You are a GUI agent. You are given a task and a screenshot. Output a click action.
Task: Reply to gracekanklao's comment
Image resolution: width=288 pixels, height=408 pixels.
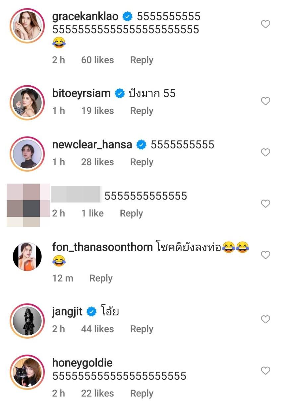click(x=142, y=60)
